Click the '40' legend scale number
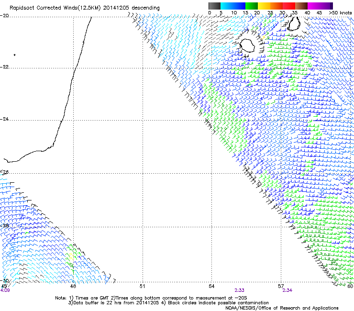Screen dimensions: 354x311 (x=307, y=13)
